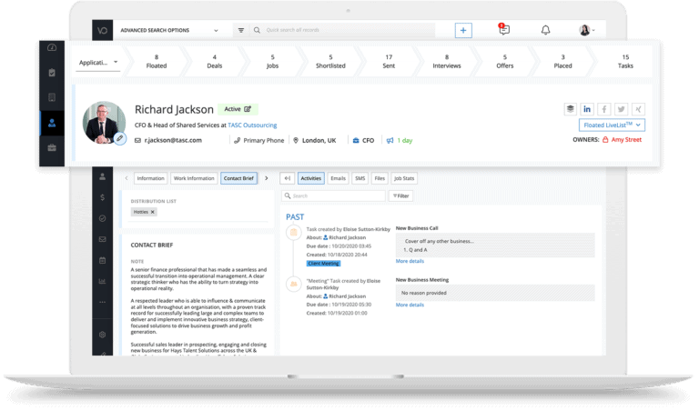The height and width of the screenshot is (411, 699).
Task: Select the 15 Tasks pipeline stage
Action: click(x=625, y=62)
